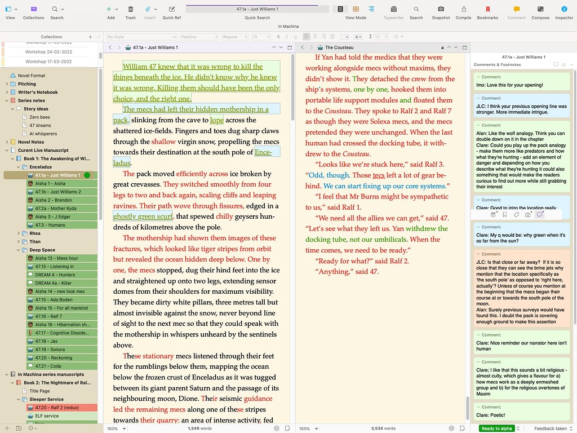Toggle italic formatting in the format bar
The width and height of the screenshot is (577, 433).
[x=287, y=37]
